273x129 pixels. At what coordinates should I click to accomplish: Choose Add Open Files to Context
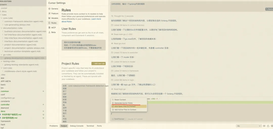coord(125,106)
